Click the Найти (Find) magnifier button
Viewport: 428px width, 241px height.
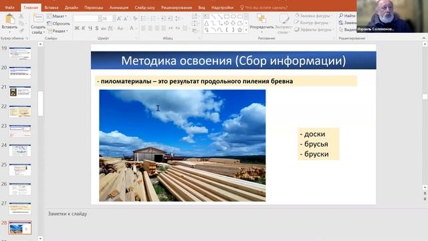347,16
